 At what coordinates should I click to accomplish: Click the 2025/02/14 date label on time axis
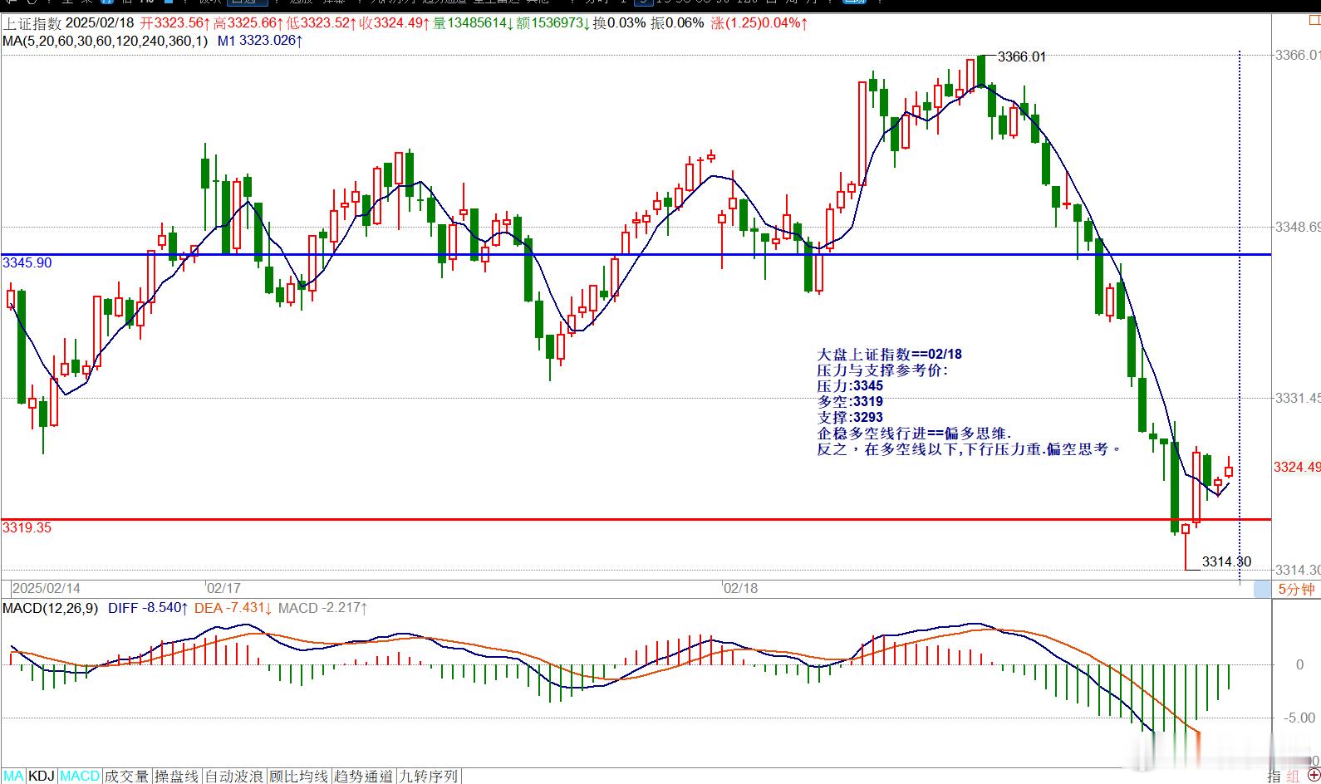47,588
